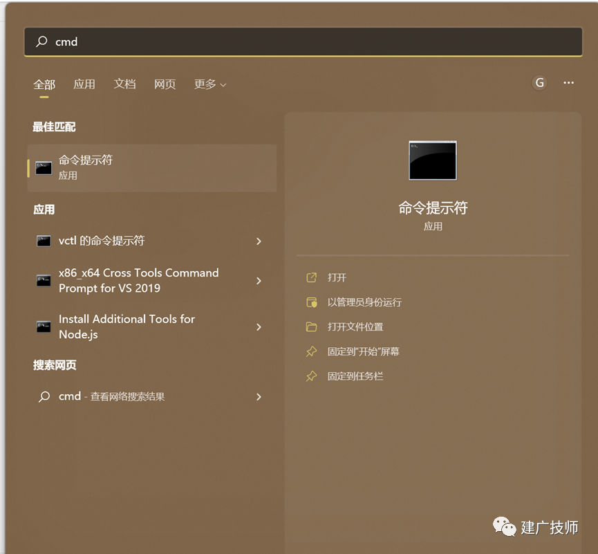This screenshot has height=554, width=598.
Task: Click the pin to taskbar pushpin icon
Action: click(x=312, y=376)
